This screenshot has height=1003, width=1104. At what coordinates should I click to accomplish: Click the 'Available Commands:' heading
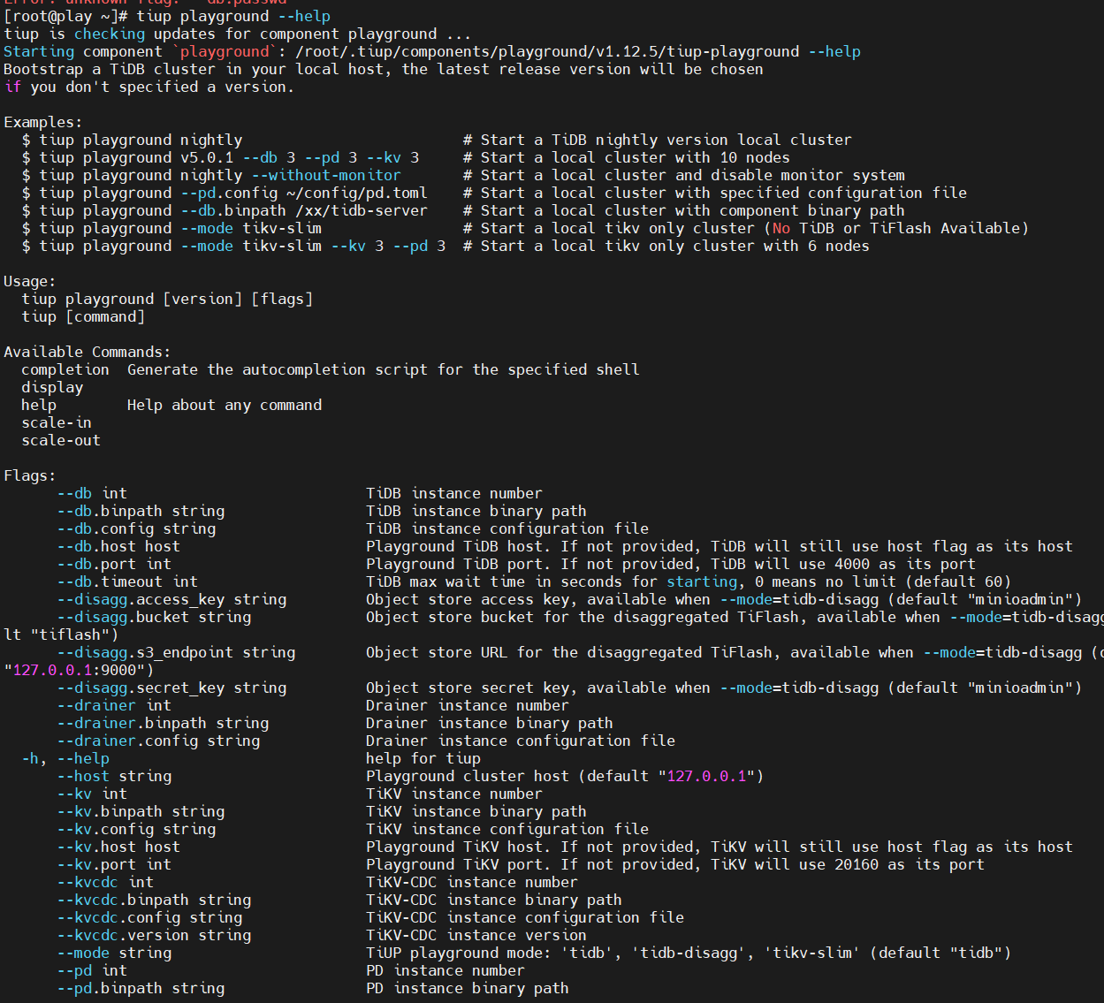click(x=88, y=352)
